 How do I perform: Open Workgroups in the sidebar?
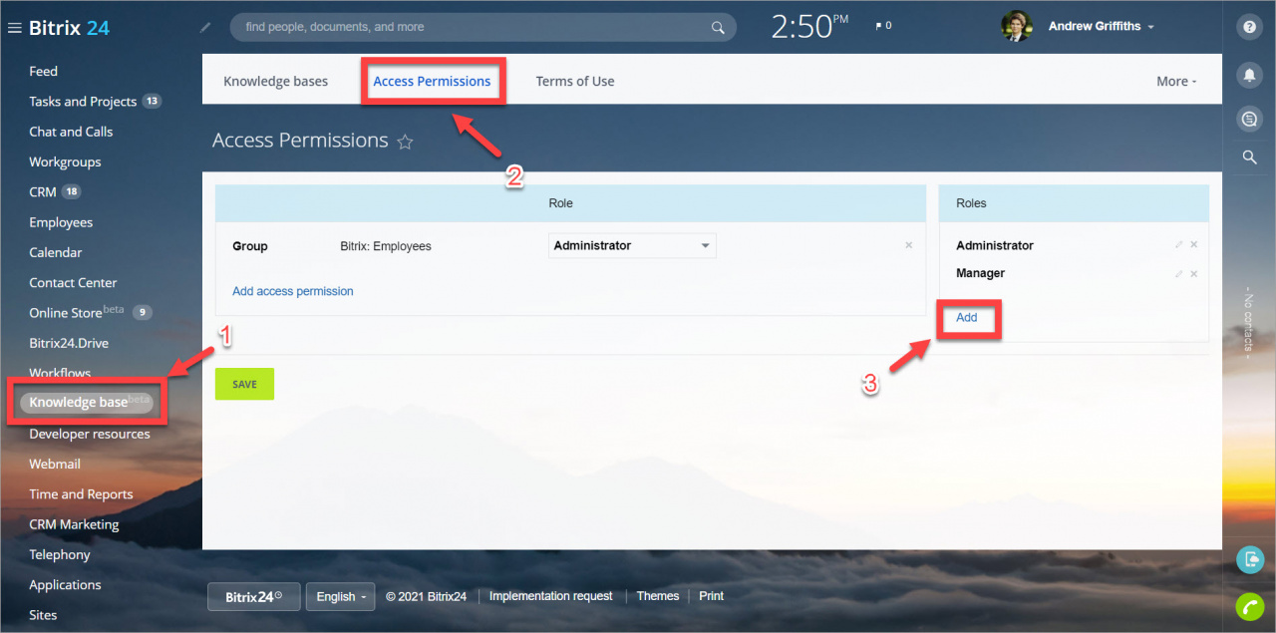(65, 161)
